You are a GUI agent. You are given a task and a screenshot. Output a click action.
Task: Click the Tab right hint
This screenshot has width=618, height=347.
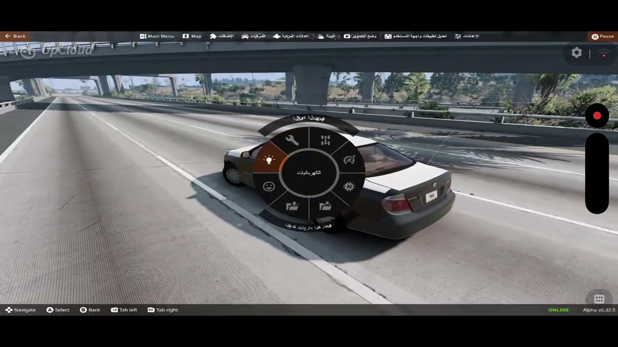(163, 310)
